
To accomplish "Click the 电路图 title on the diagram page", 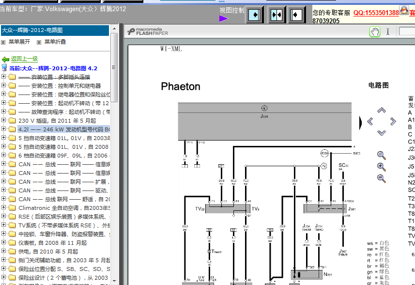I will (379, 85).
